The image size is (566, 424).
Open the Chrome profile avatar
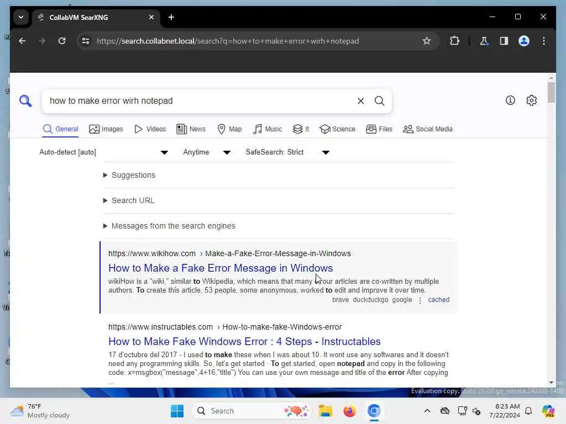coord(524,41)
